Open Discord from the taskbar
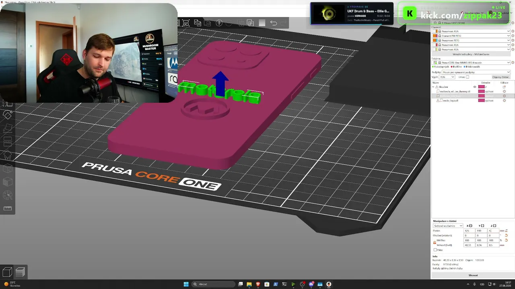This screenshot has height=289, width=515. 311,284
